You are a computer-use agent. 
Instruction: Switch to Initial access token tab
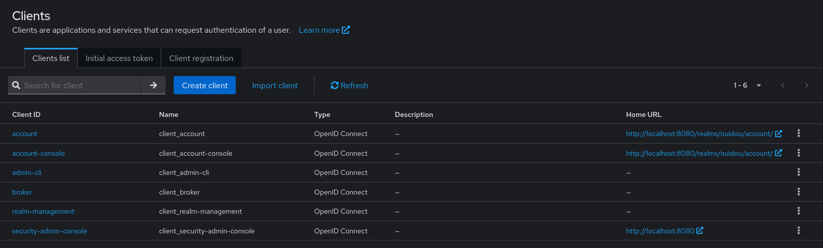pos(119,58)
